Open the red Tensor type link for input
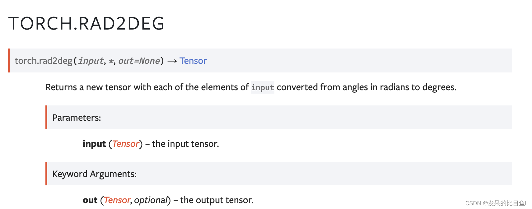 [x=125, y=144]
